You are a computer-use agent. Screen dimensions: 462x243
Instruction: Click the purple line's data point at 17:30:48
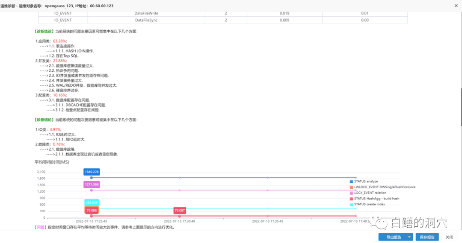[180, 190]
